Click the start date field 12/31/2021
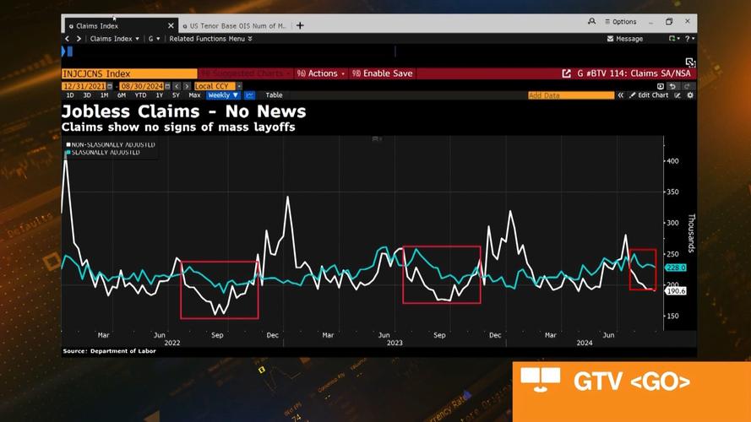Viewport: 751px width, 422px height. (84, 86)
